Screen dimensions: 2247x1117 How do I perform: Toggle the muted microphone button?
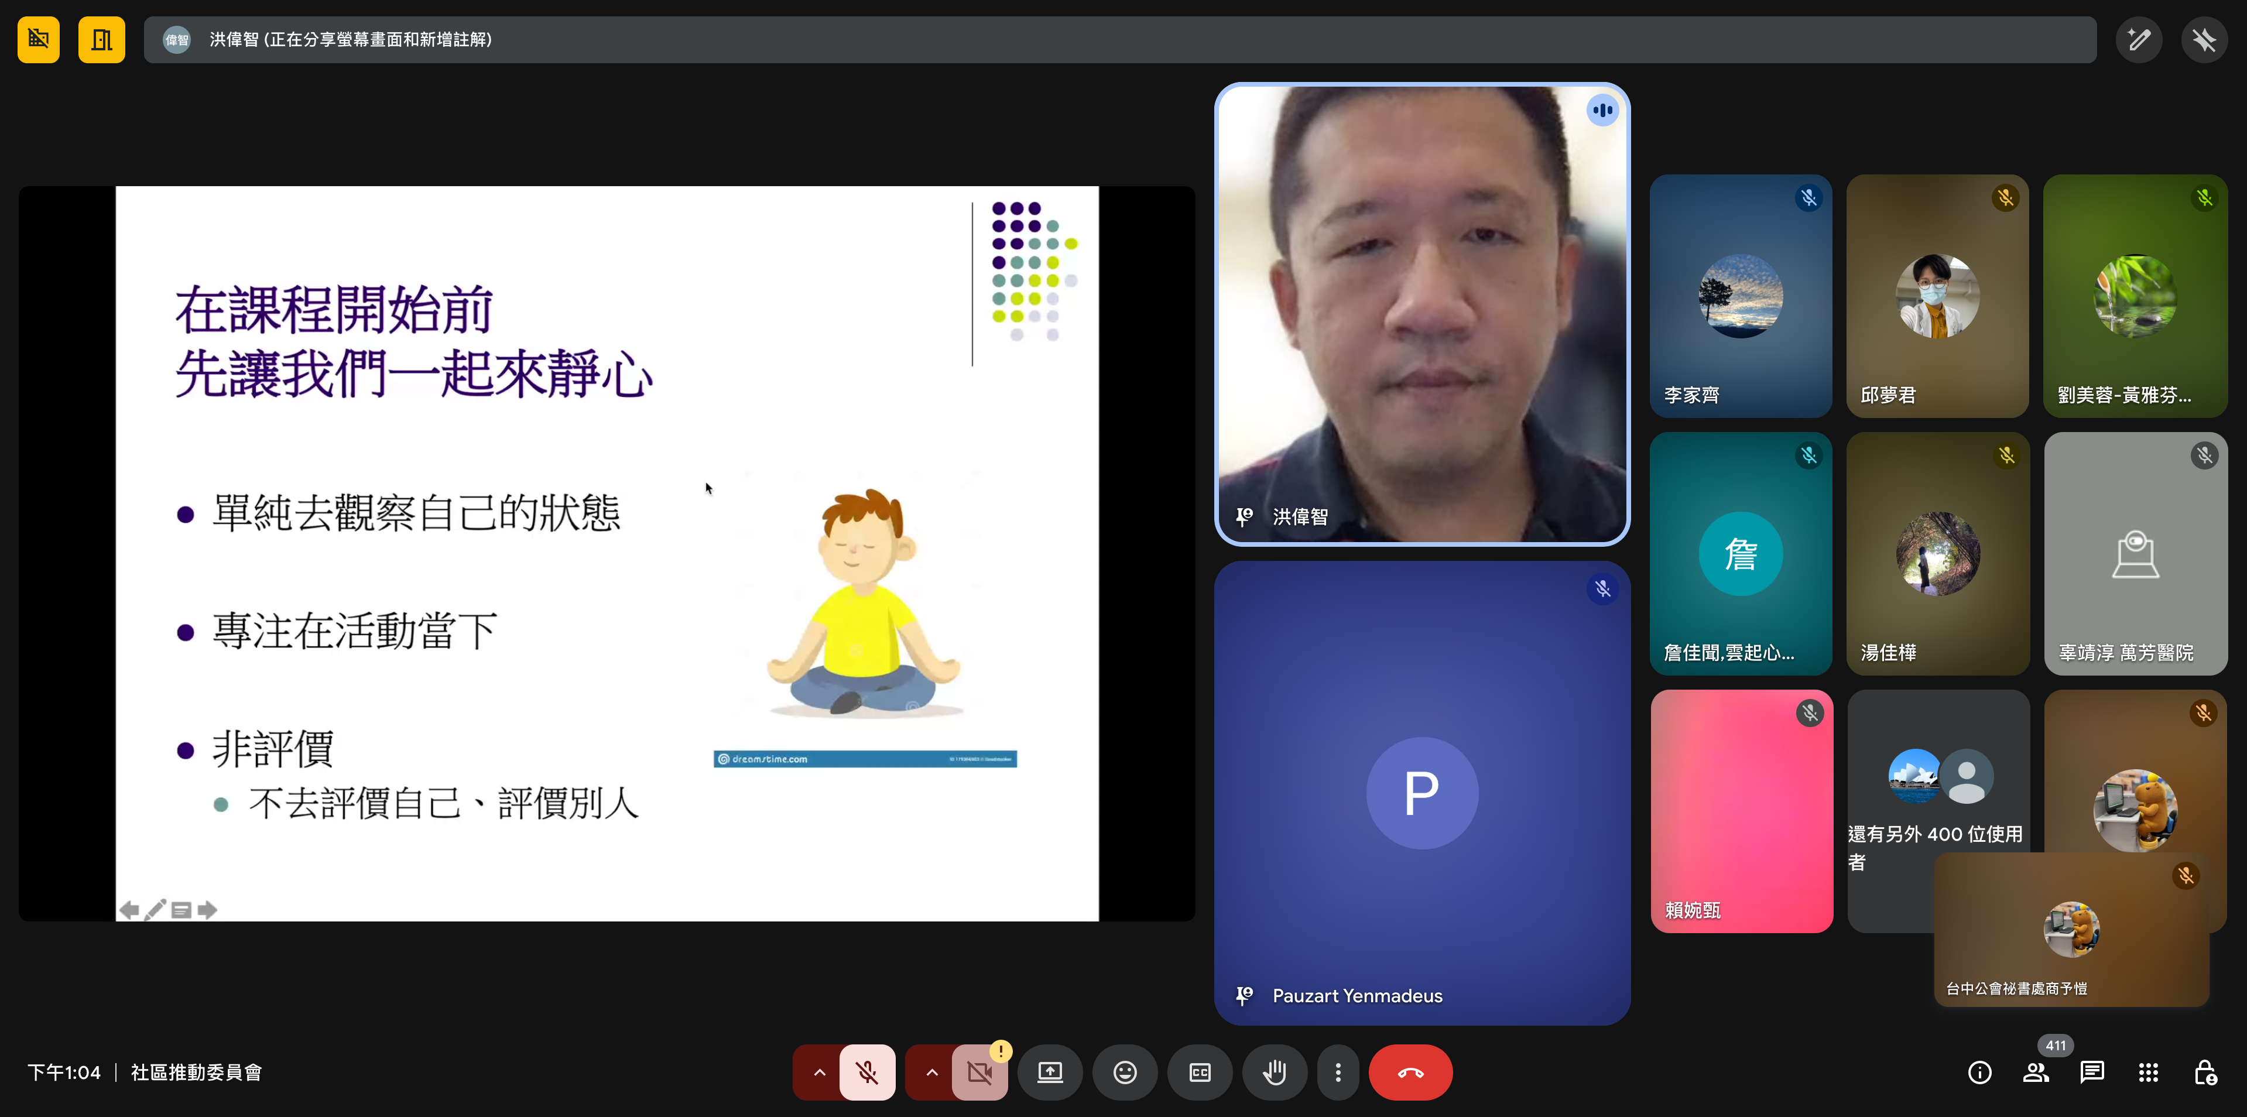point(867,1072)
